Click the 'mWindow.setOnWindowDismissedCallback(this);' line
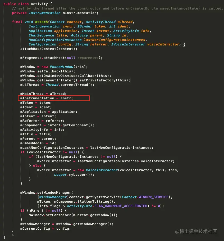The image size is (224, 241). pyautogui.click(x=66, y=76)
